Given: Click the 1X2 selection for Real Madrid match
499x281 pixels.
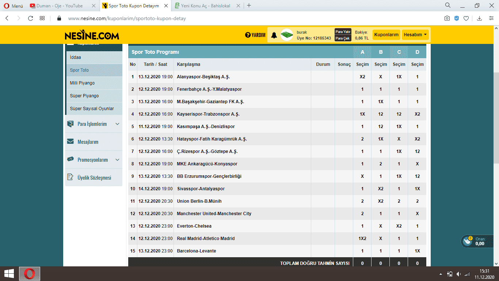Looking at the screenshot, I should click(x=362, y=239).
